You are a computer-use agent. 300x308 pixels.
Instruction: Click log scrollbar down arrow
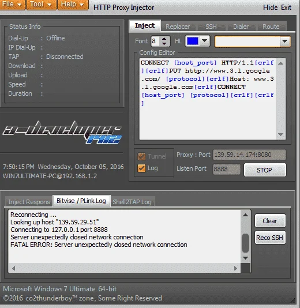coord(245,258)
